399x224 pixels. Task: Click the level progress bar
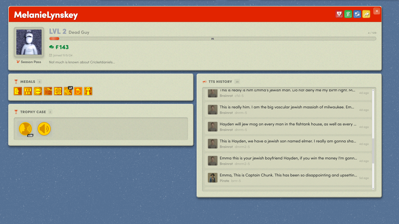click(212, 39)
